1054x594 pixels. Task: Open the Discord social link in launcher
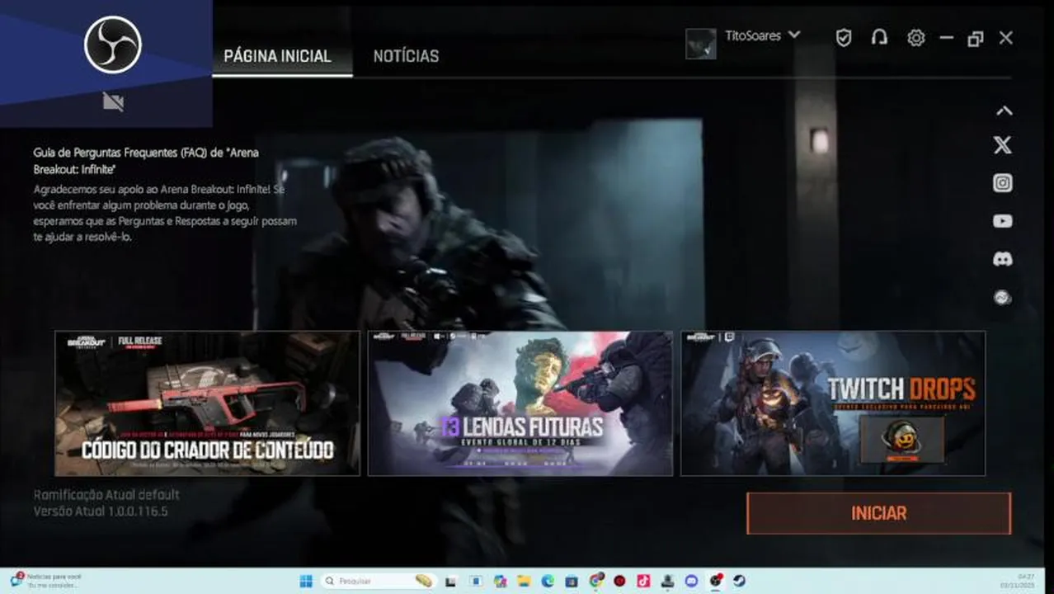click(x=1002, y=259)
